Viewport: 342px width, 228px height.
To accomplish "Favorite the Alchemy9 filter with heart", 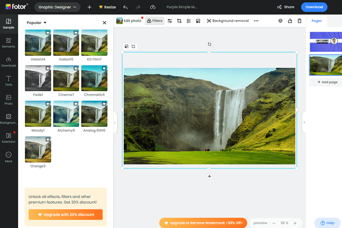I will [76, 104].
